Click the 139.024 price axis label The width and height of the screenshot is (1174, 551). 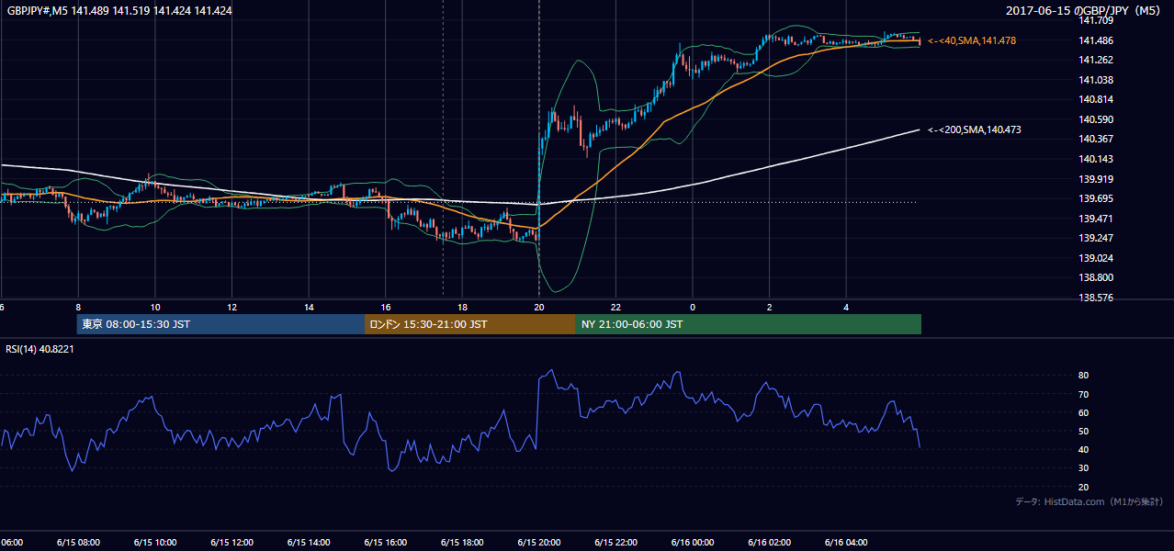pyautogui.click(x=1096, y=258)
